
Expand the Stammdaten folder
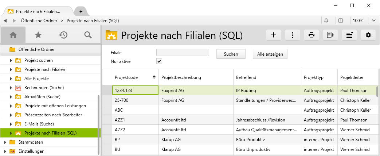click(5, 142)
